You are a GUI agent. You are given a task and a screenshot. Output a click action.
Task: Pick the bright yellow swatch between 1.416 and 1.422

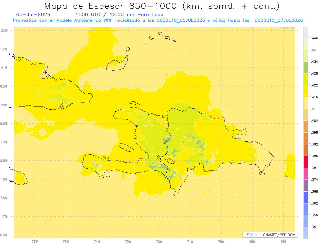click(306, 91)
